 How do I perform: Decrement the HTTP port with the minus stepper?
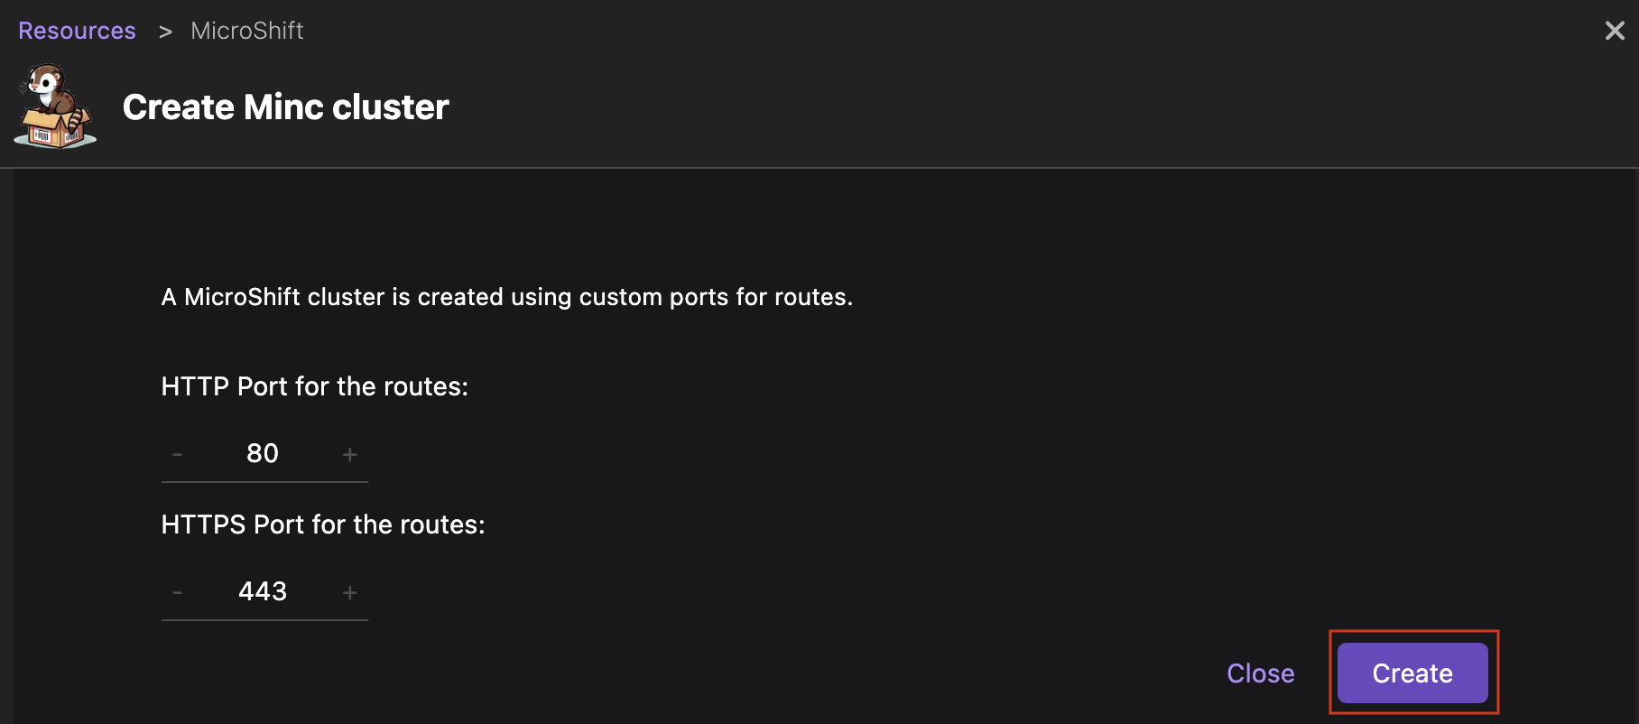tap(178, 454)
